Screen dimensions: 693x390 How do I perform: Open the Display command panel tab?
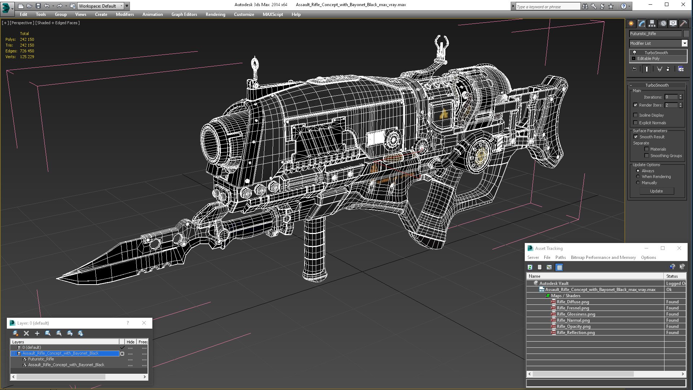pyautogui.click(x=673, y=23)
